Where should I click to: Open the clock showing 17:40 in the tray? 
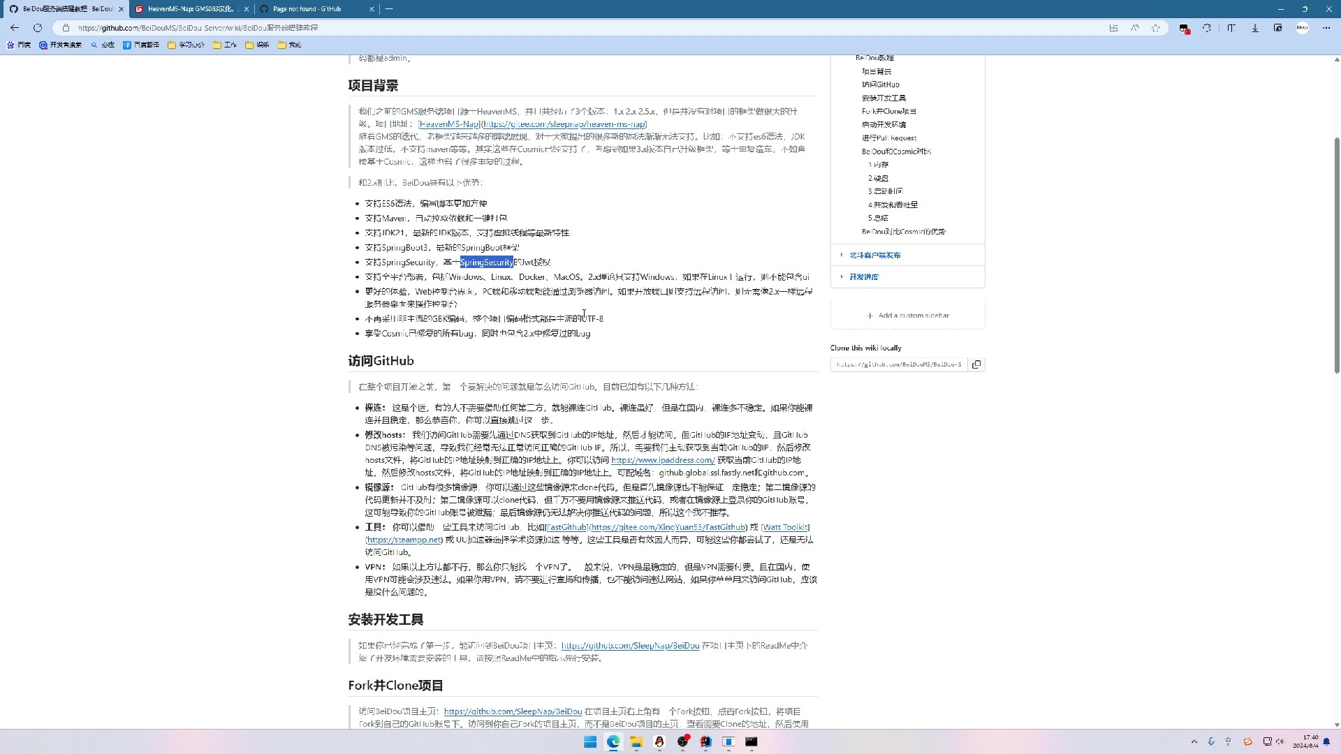coord(1305,741)
